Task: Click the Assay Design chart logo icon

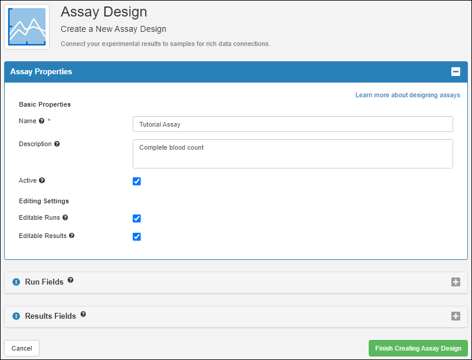Action: tap(27, 27)
